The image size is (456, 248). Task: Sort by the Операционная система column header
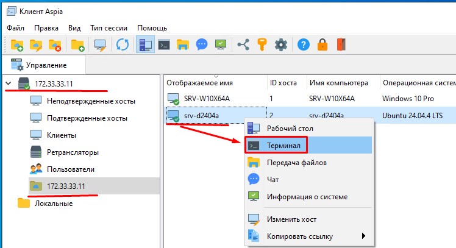coord(418,83)
